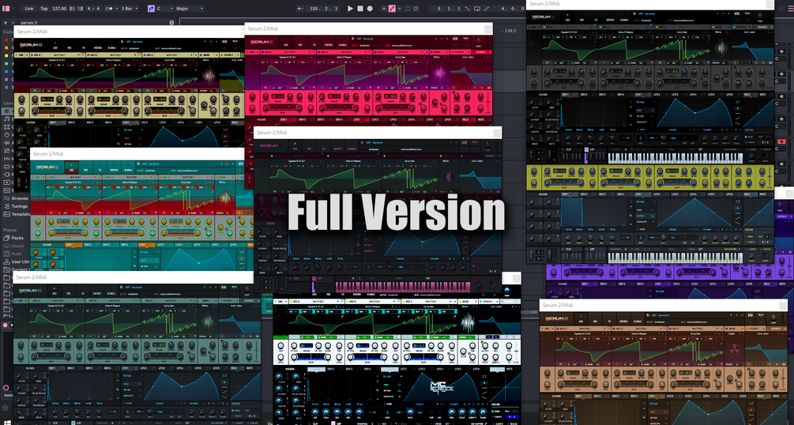Clear the browser search with X icon
Viewport: 794px width, 425px height.
pyautogui.click(x=171, y=23)
